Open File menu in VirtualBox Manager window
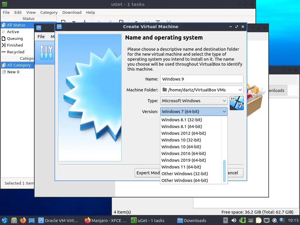Image resolution: width=300 pixels, height=225 pixels. (x=41, y=37)
